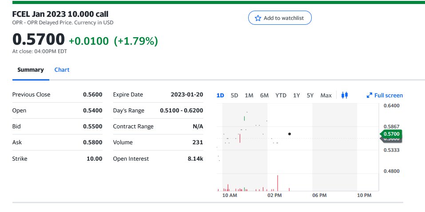Click the 02 PM axis label

[x=274, y=195]
